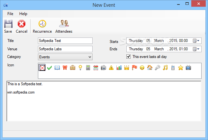Choose the key event icon
This screenshot has width=208, height=140.
(x=158, y=68)
